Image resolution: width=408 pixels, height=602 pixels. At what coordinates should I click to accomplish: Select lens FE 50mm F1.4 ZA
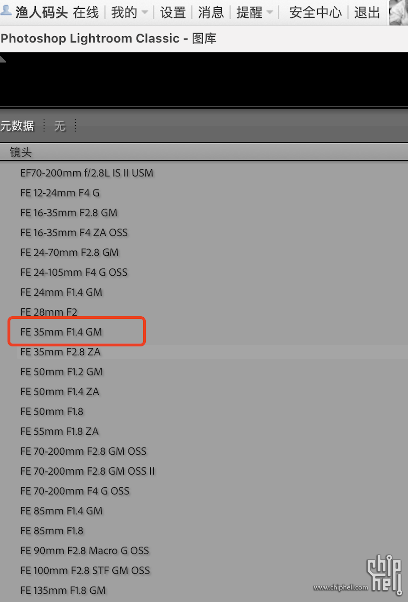60,392
